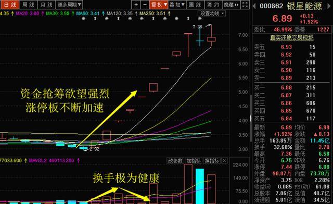Open the 叠加 overlay dropdown
The width and height of the screenshot is (333, 204).
click(177, 5)
